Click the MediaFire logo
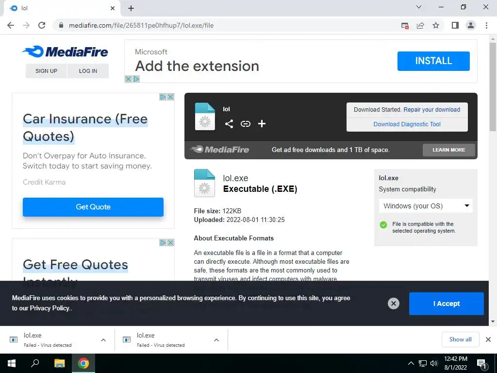This screenshot has height=373, width=497. point(65,51)
